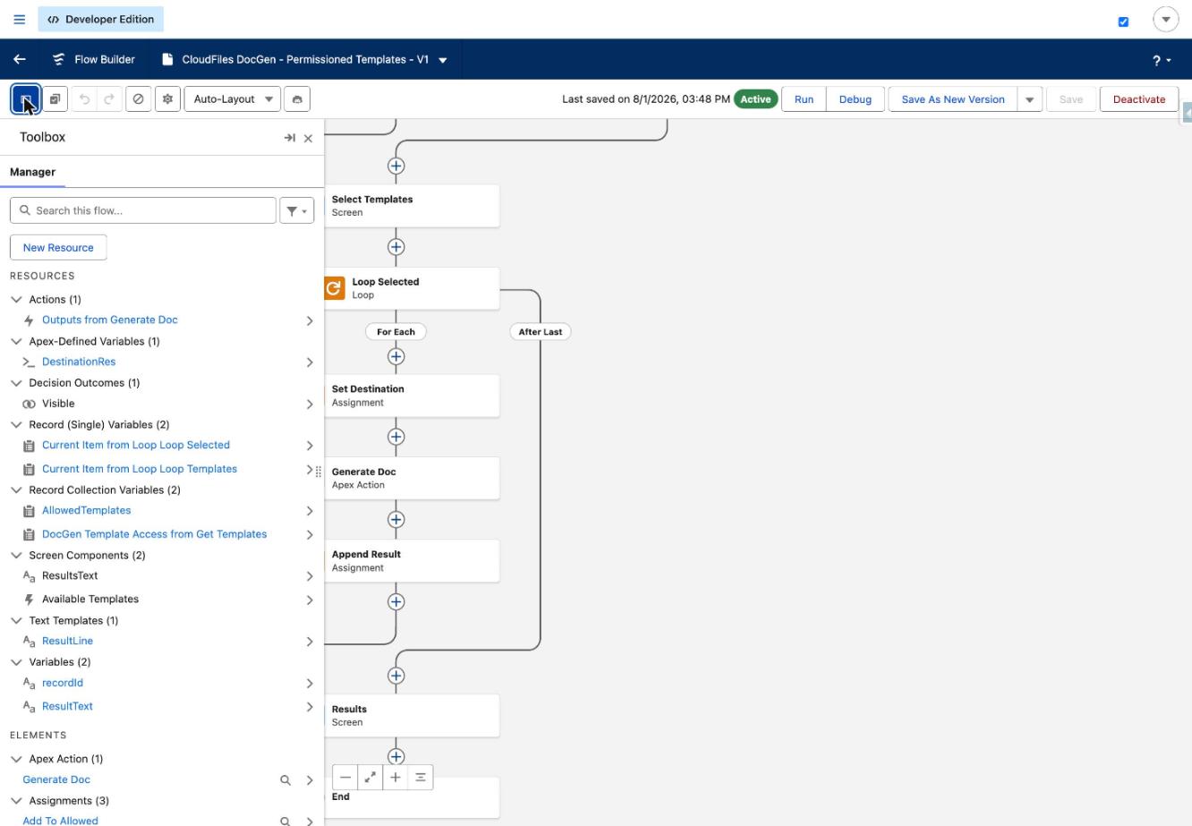
Task: Locate Generate Doc on canvas magnifier
Action: [285, 780]
